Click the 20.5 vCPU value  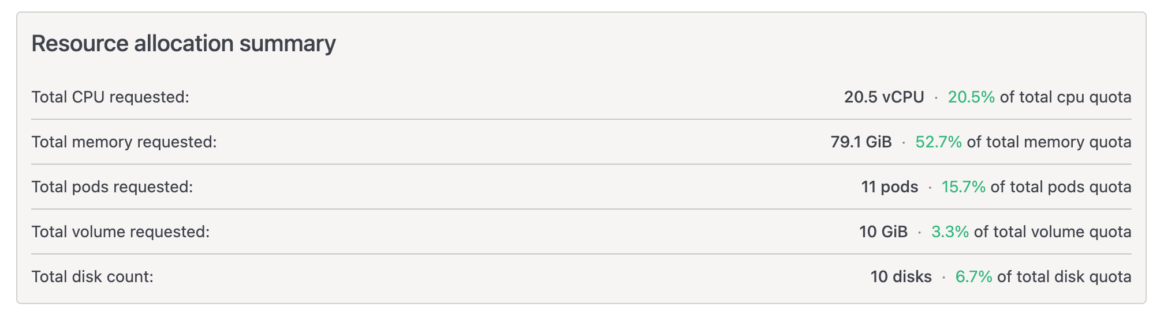[884, 97]
